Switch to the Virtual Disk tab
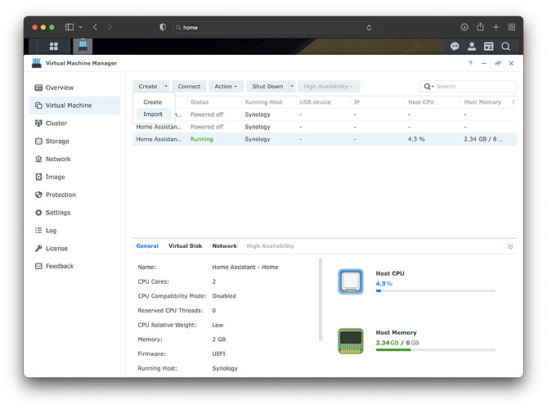 coord(186,246)
